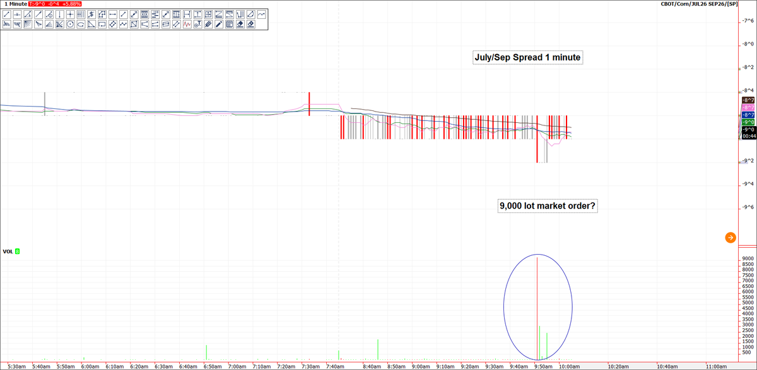Select the crosshair drawing tool
Screen dimensions: 757x370
click(x=71, y=14)
